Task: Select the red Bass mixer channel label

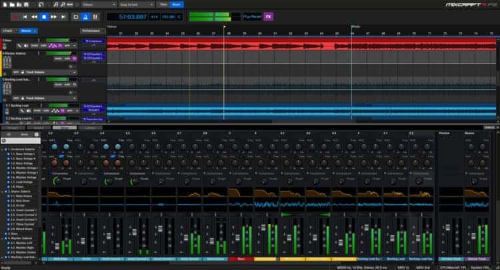Action: (x=241, y=259)
